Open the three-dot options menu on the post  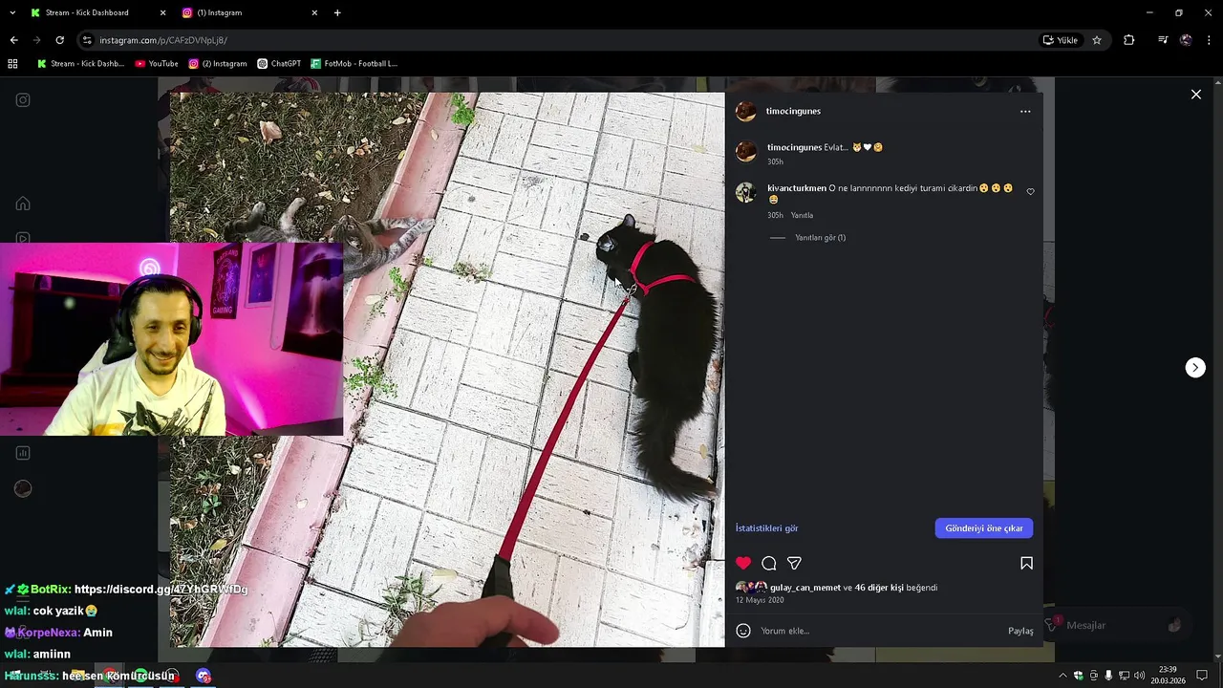click(x=1025, y=112)
